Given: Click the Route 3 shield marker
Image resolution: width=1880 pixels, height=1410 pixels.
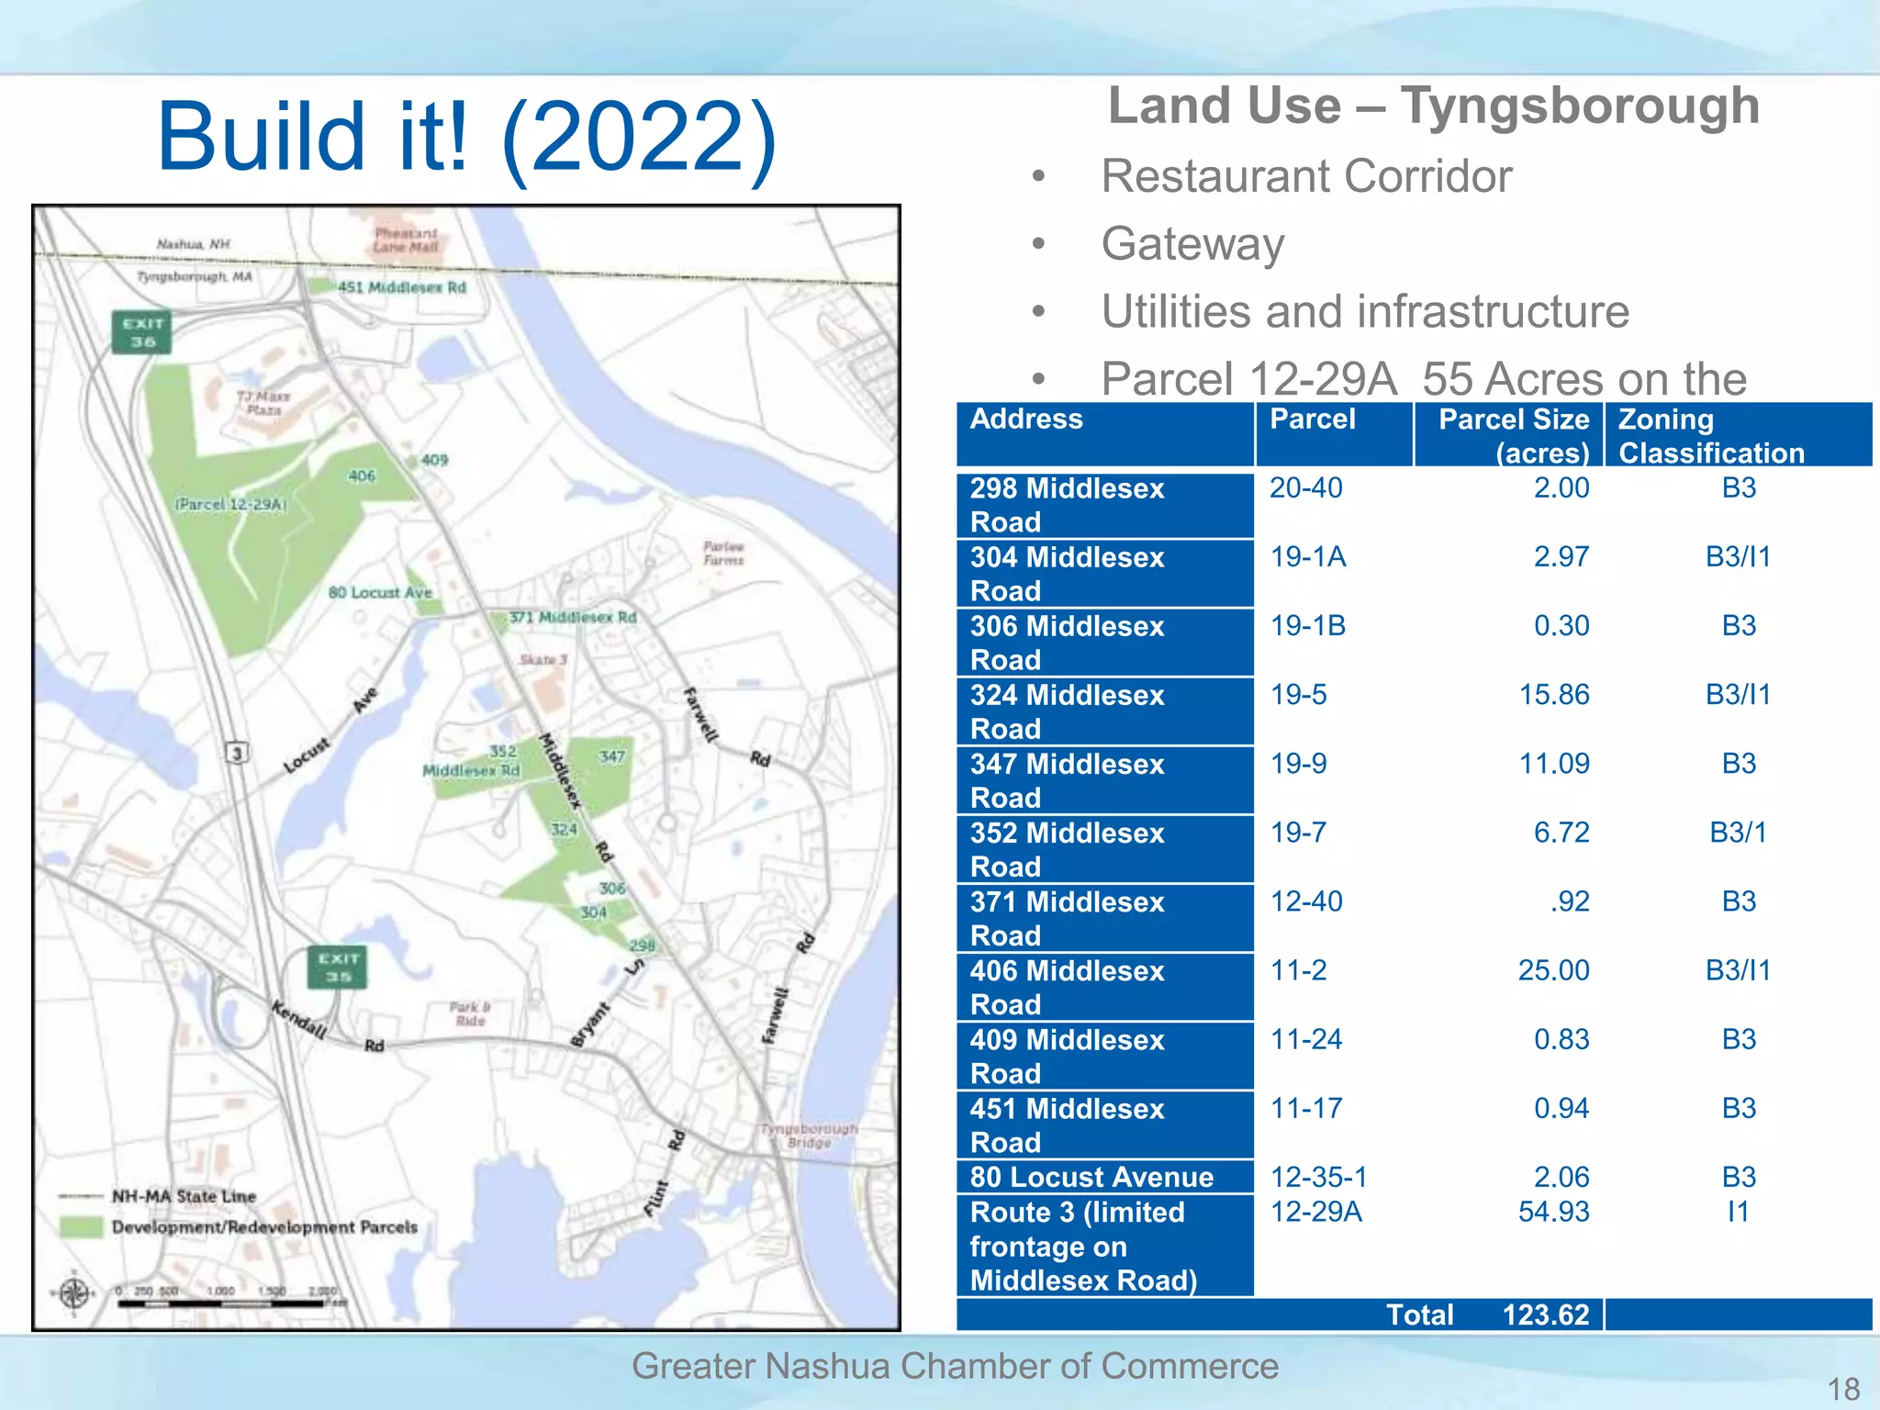Looking at the screenshot, I should [x=237, y=754].
